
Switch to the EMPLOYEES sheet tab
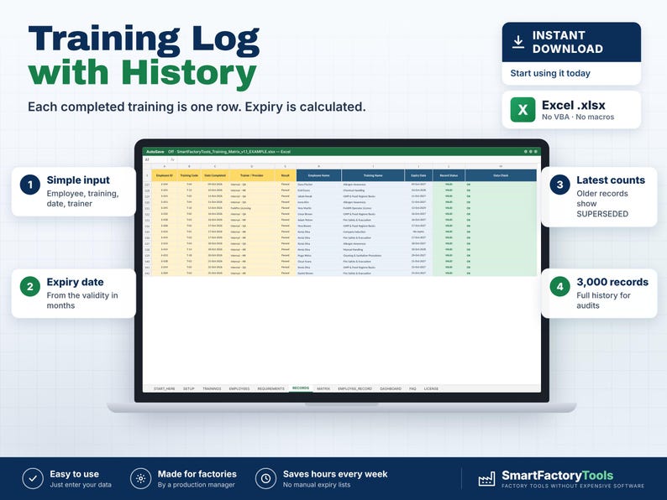(239, 388)
